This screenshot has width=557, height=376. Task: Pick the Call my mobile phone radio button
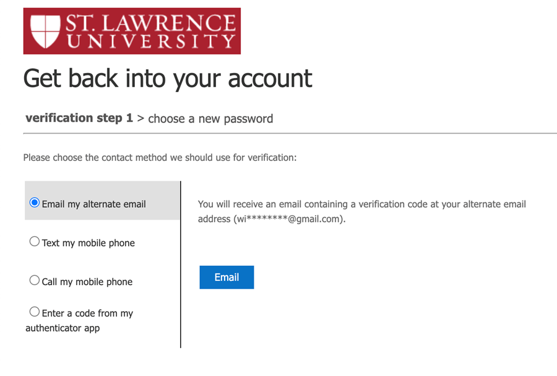[35, 281]
